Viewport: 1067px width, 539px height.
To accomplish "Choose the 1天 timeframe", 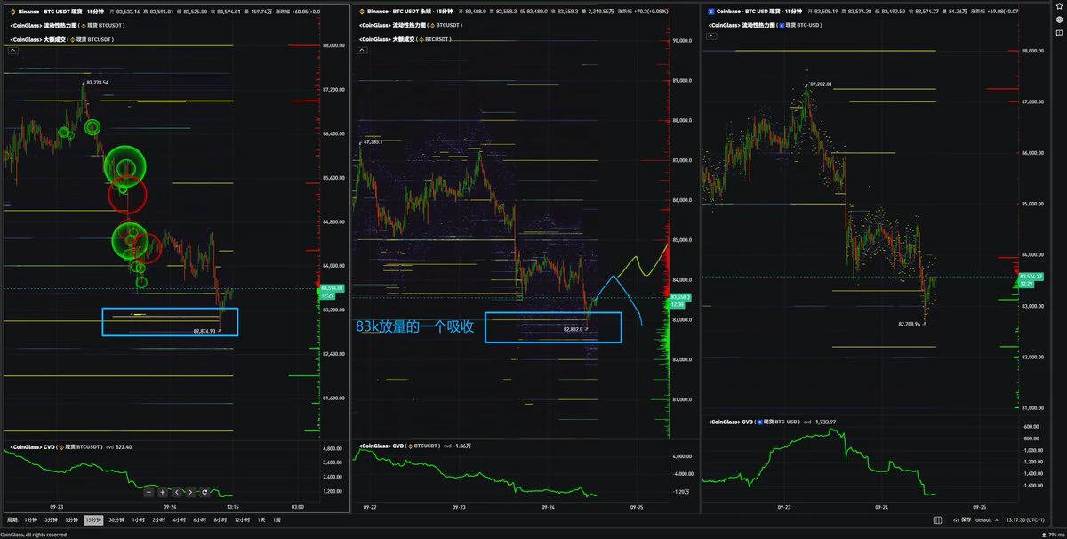I will pyautogui.click(x=261, y=520).
